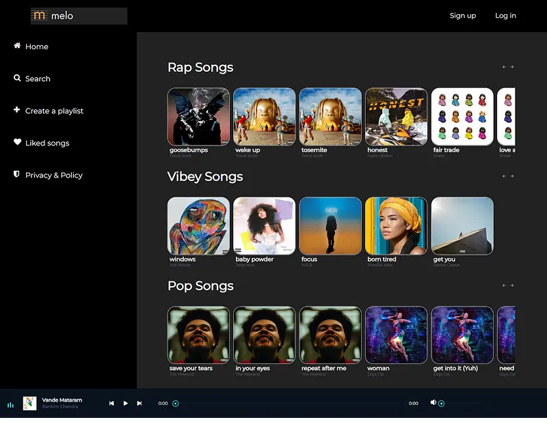Click the plus icon for Create a playlist
The image size is (547, 422).
click(16, 110)
